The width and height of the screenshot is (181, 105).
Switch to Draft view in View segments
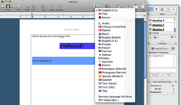4,6
